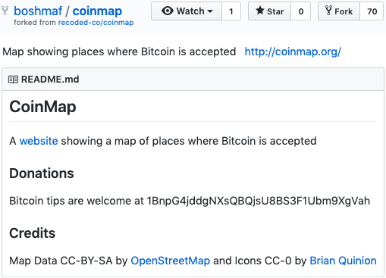Follow the website link in README
This screenshot has width=386, height=278.
(39, 141)
